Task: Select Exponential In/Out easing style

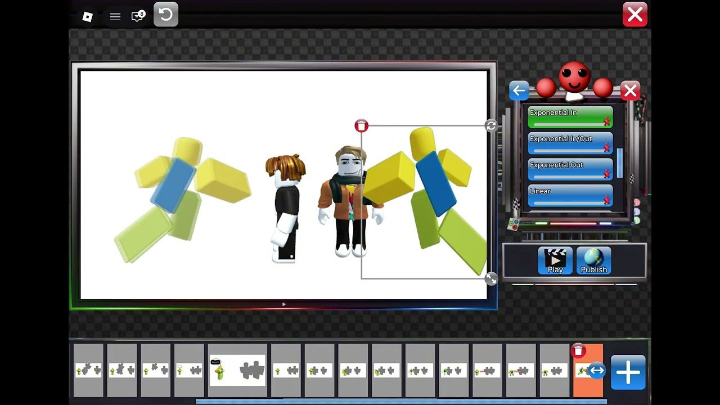Action: point(570,143)
